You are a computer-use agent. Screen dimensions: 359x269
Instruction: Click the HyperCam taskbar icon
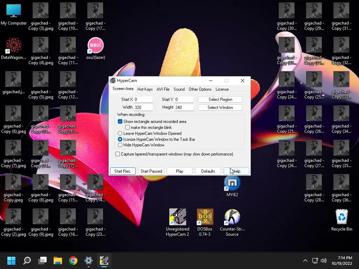point(104,260)
